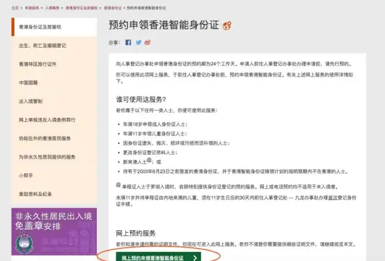
Task: Open 非永久性居民出入境免盖章安排 purple banner
Action: (x=54, y=232)
